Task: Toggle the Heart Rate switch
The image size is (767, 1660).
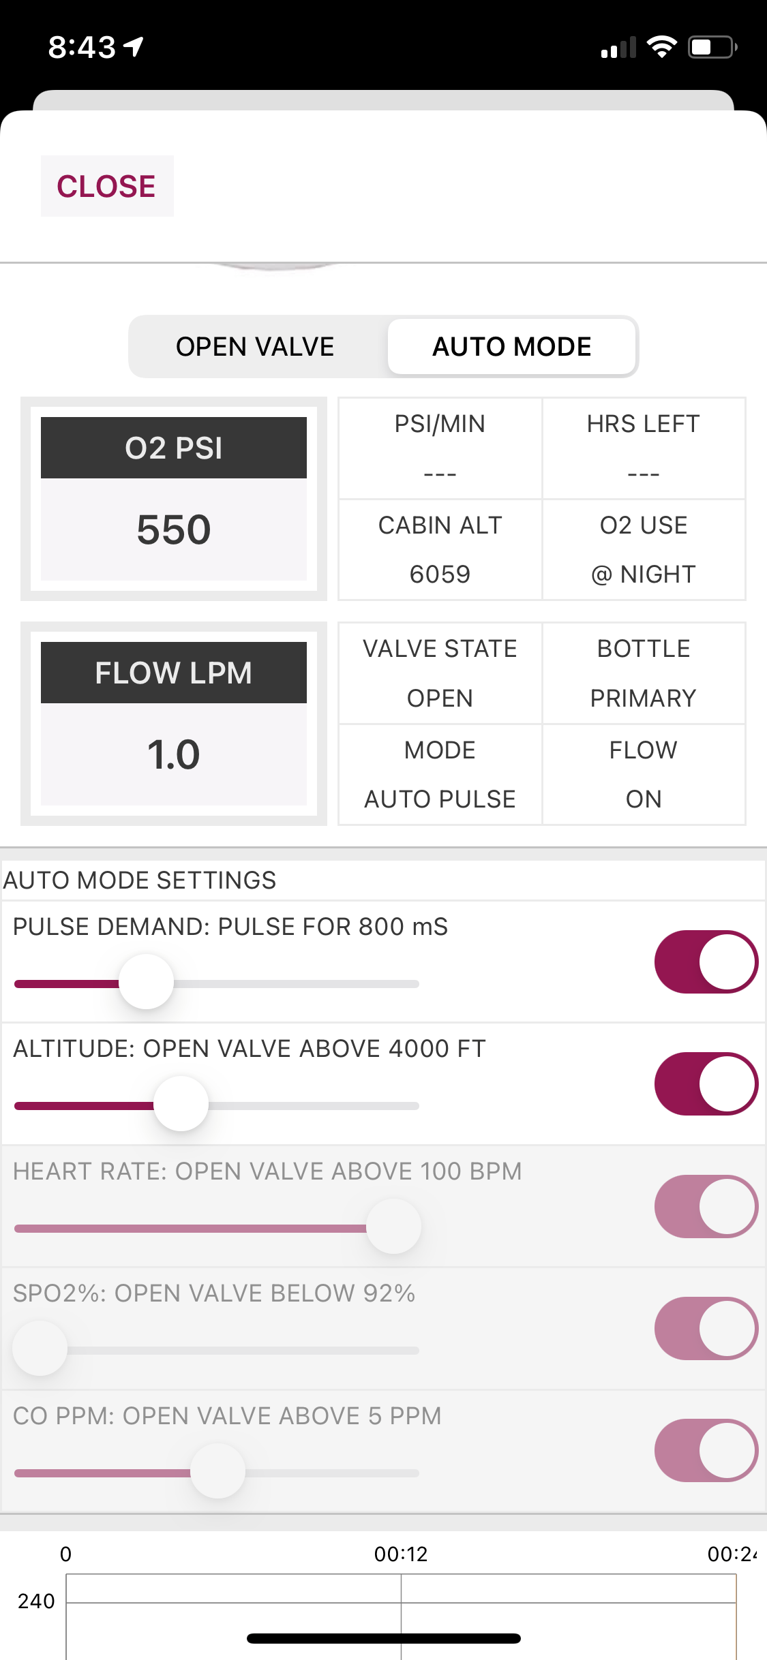Action: 706,1206
